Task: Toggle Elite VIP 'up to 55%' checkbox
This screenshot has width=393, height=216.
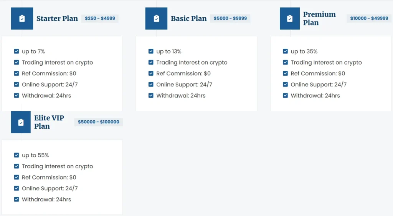Action: 17,155
